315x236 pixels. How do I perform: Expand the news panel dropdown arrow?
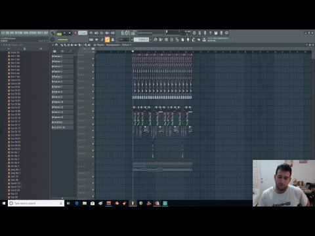[x=233, y=39]
